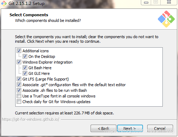The image size is (178, 137).
Task: Enable daily Git for Windows update check
Action: [x=19, y=102]
